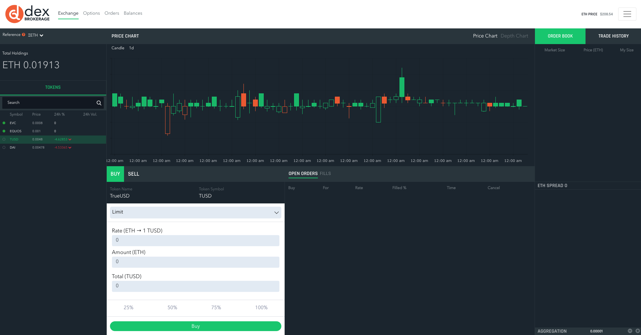Select the 50% allocation option

pyautogui.click(x=172, y=308)
